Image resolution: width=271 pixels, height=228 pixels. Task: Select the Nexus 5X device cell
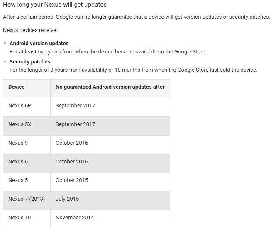20,124
